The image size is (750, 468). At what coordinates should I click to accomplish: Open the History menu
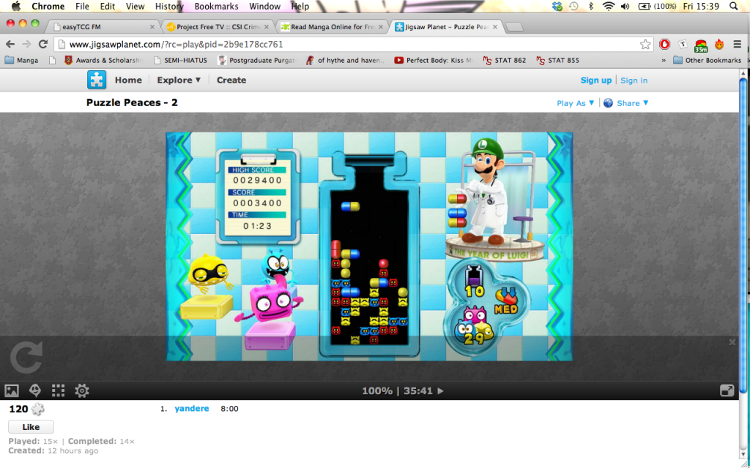pyautogui.click(x=169, y=6)
